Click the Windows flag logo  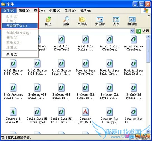point(146,11)
